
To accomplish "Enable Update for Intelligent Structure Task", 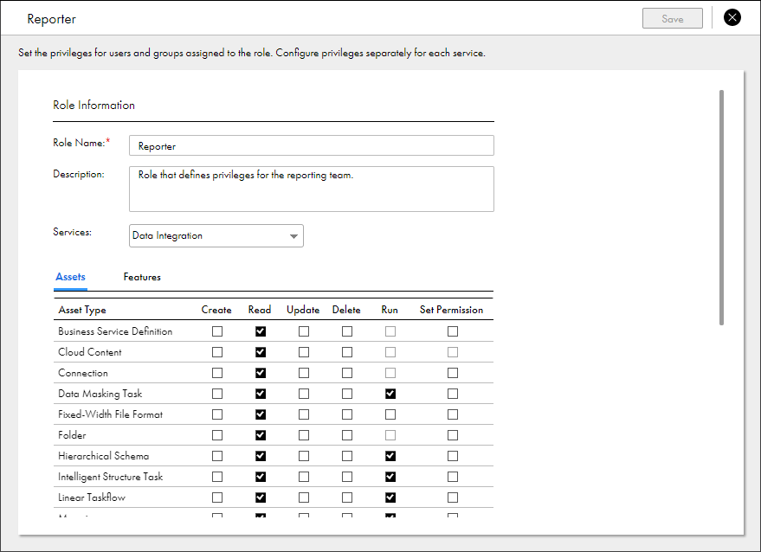I will 304,478.
